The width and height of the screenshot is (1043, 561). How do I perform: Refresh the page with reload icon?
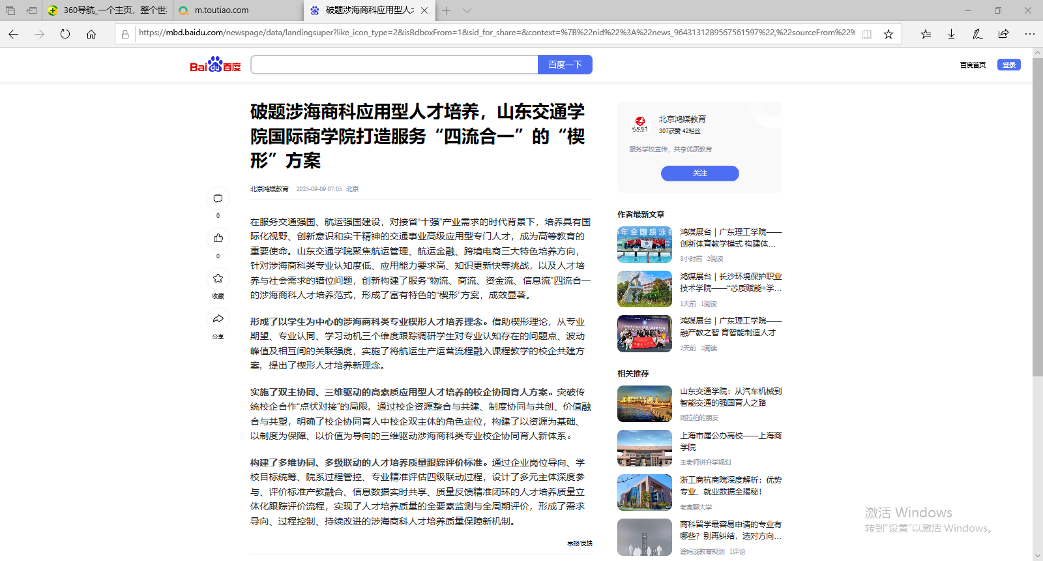tap(65, 34)
